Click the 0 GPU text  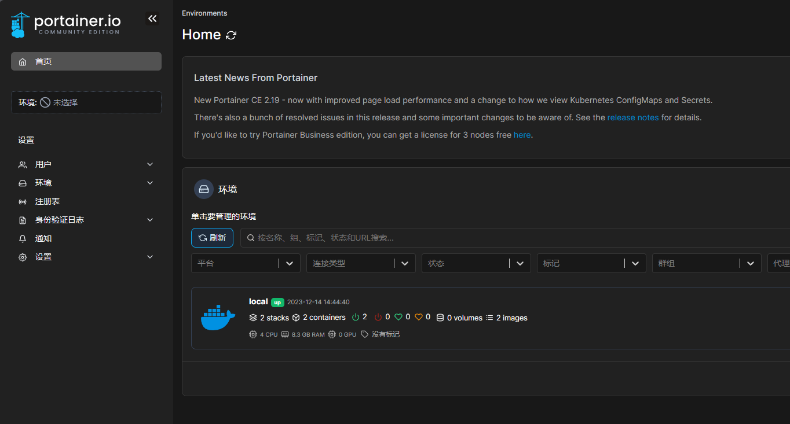[x=348, y=334]
